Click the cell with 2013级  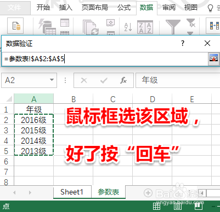[x=34, y=151]
